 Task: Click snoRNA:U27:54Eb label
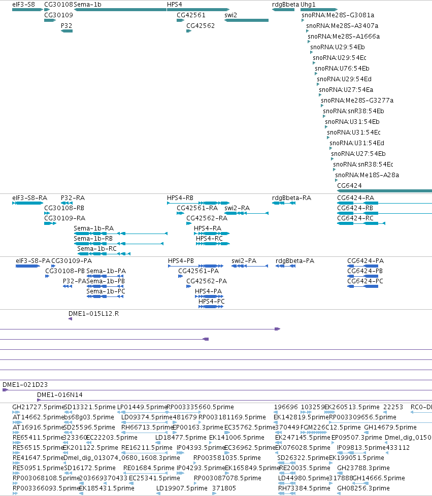358,154
